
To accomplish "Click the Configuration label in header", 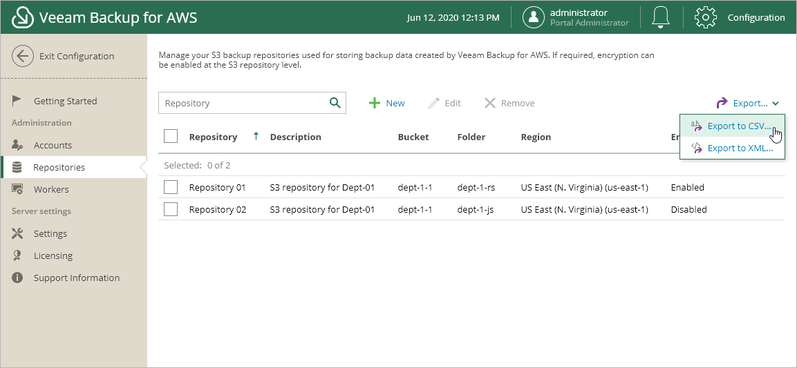I will click(756, 18).
